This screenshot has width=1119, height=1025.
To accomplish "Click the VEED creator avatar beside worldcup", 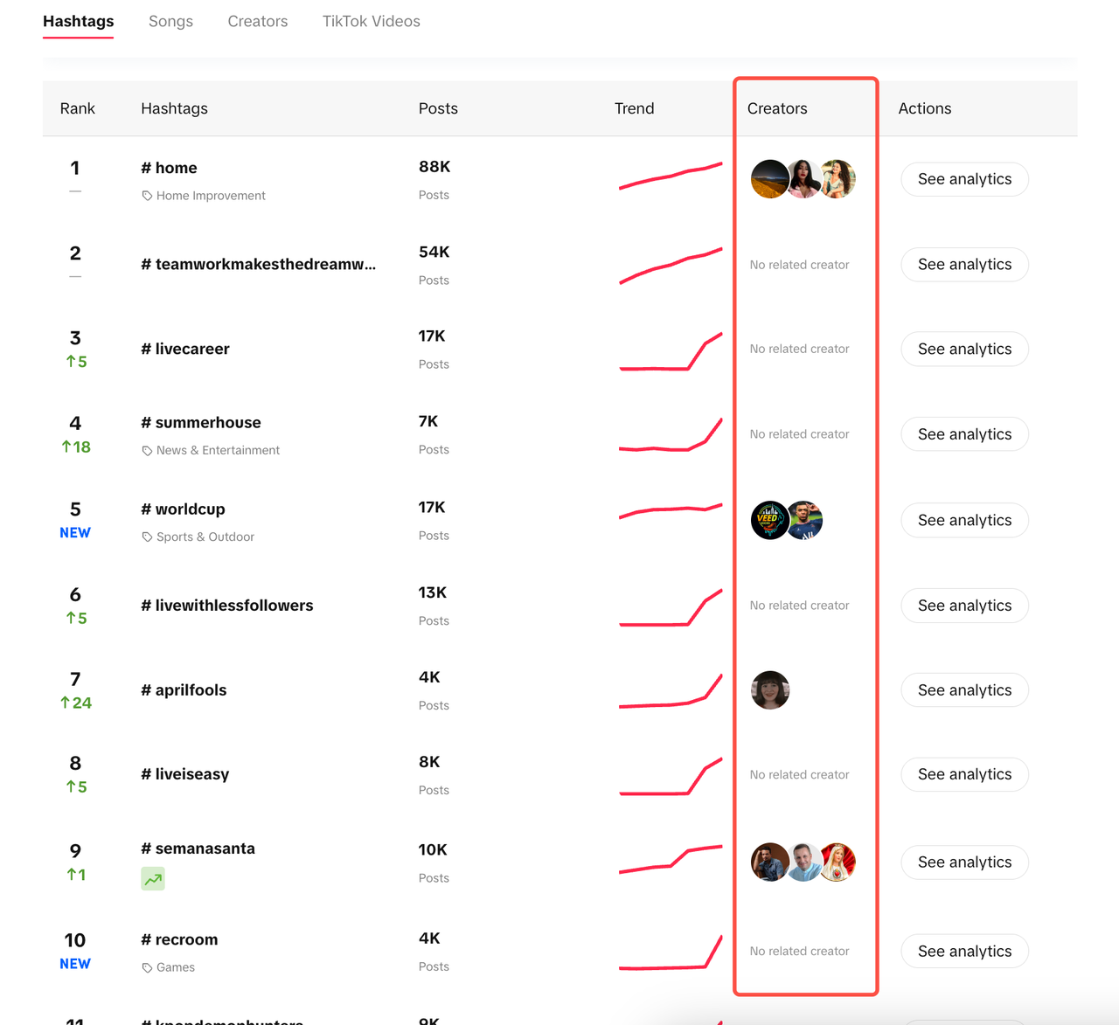I will [x=769, y=520].
